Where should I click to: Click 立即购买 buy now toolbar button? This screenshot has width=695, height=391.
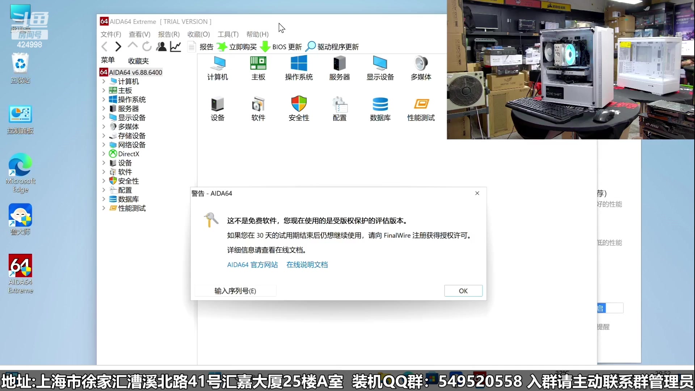(x=237, y=47)
